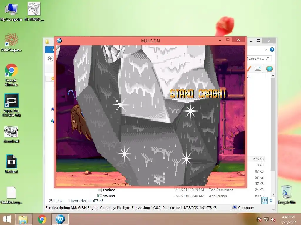Click the M.U.G.E.N window title icon
This screenshot has height=225, width=301.
pos(59,40)
